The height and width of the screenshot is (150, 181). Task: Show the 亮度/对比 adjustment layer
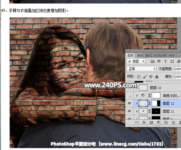129,95
